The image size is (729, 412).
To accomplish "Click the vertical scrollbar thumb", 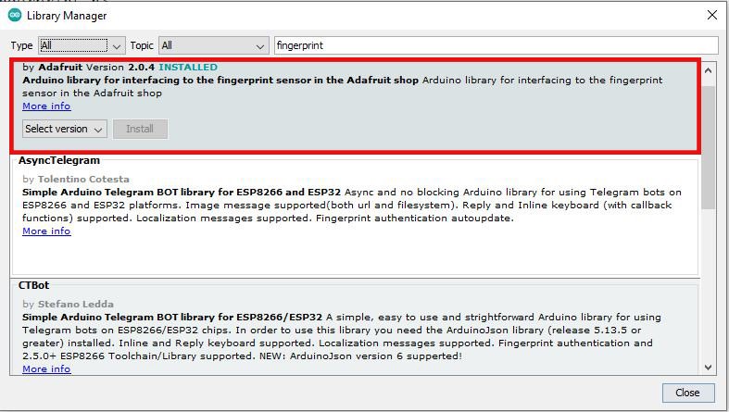I will [x=708, y=146].
